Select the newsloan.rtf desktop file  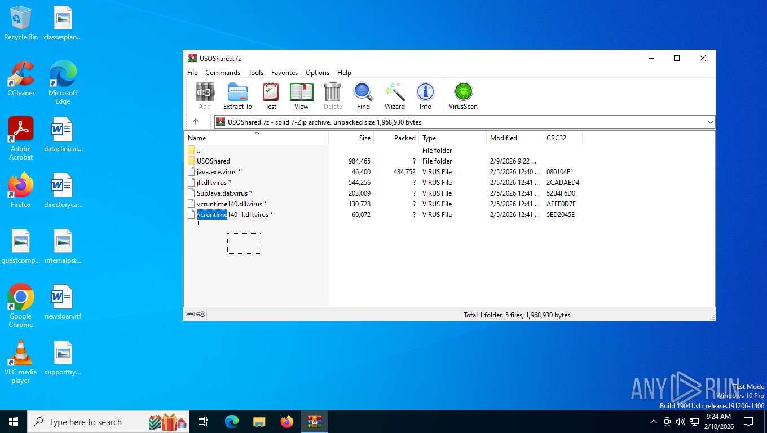63,302
